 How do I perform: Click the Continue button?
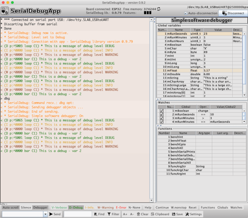click(162, 207)
